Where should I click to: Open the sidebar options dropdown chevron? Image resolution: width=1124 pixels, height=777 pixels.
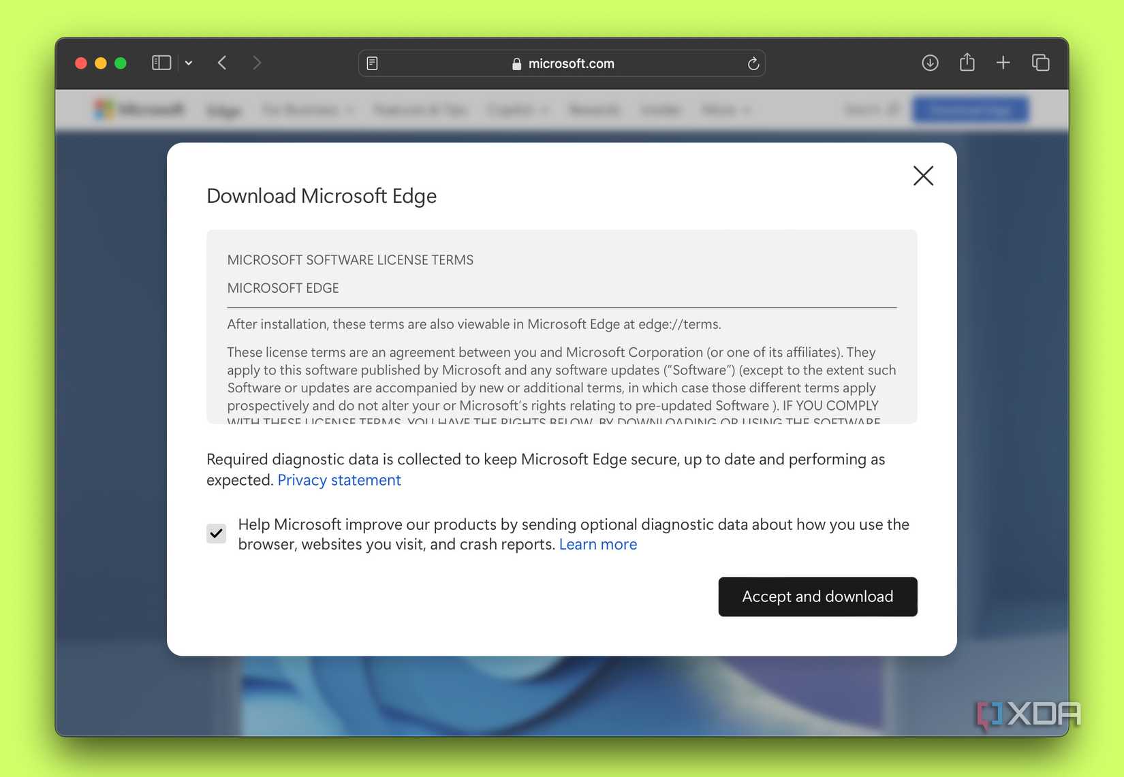tap(189, 63)
